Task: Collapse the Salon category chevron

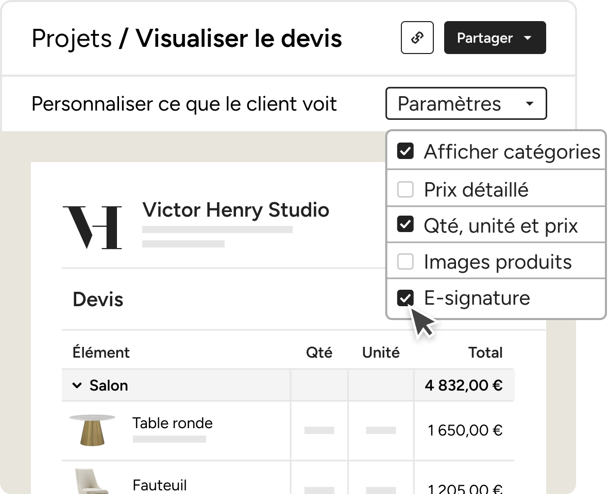Action: coord(77,385)
